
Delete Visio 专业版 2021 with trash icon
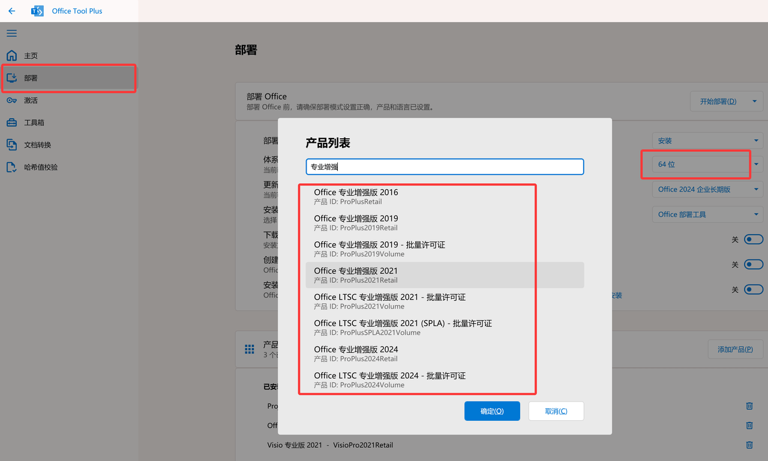click(x=749, y=445)
